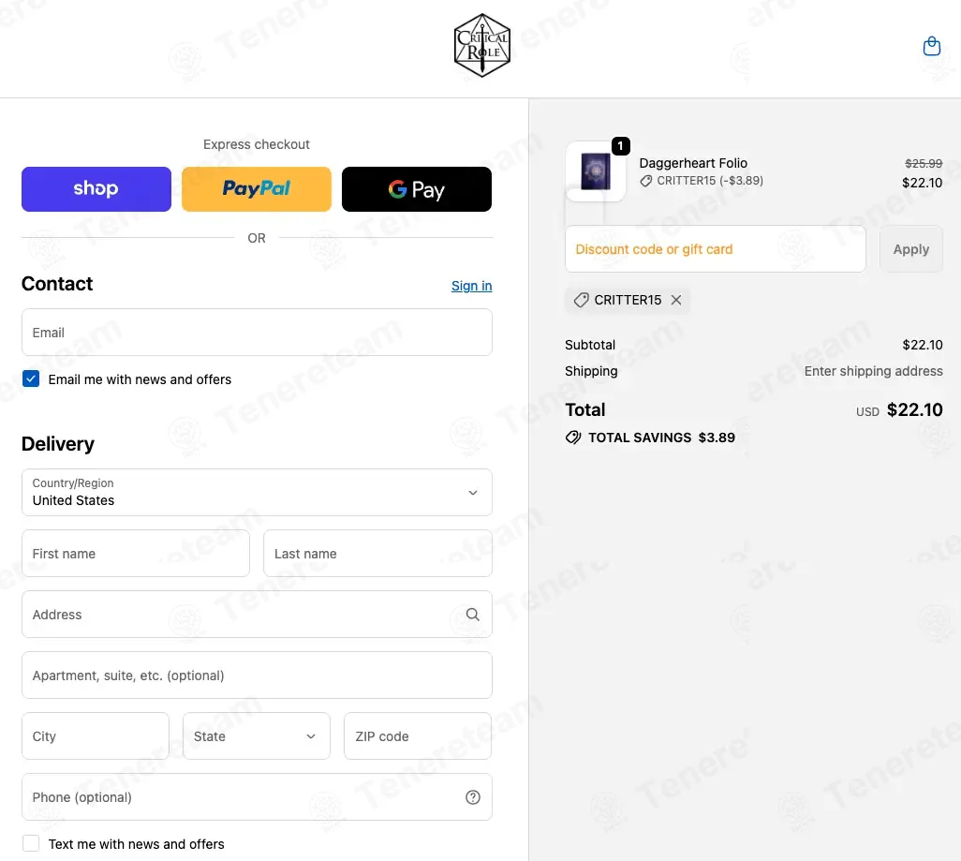This screenshot has width=961, height=861.
Task: Open the Daggerheart Folio product thumbnail
Action: [596, 171]
